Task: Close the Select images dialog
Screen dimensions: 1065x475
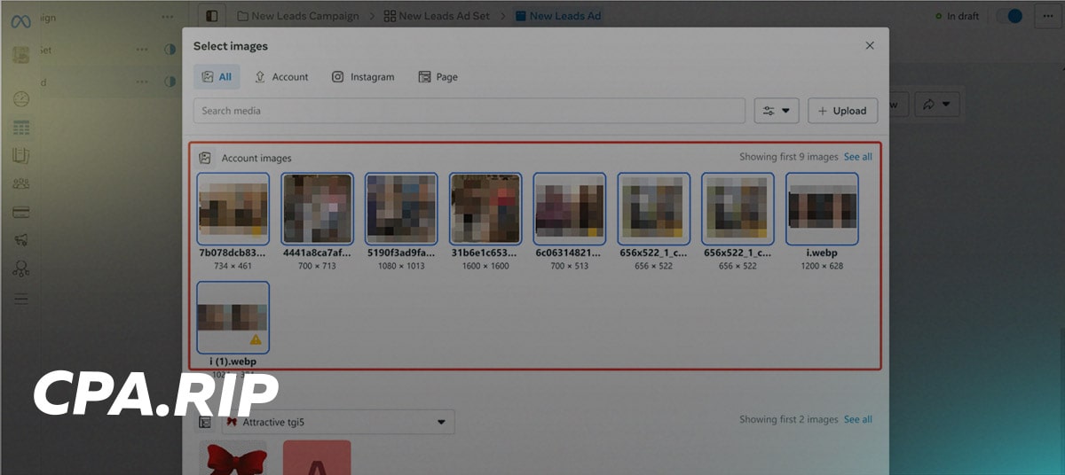Action: click(x=870, y=45)
